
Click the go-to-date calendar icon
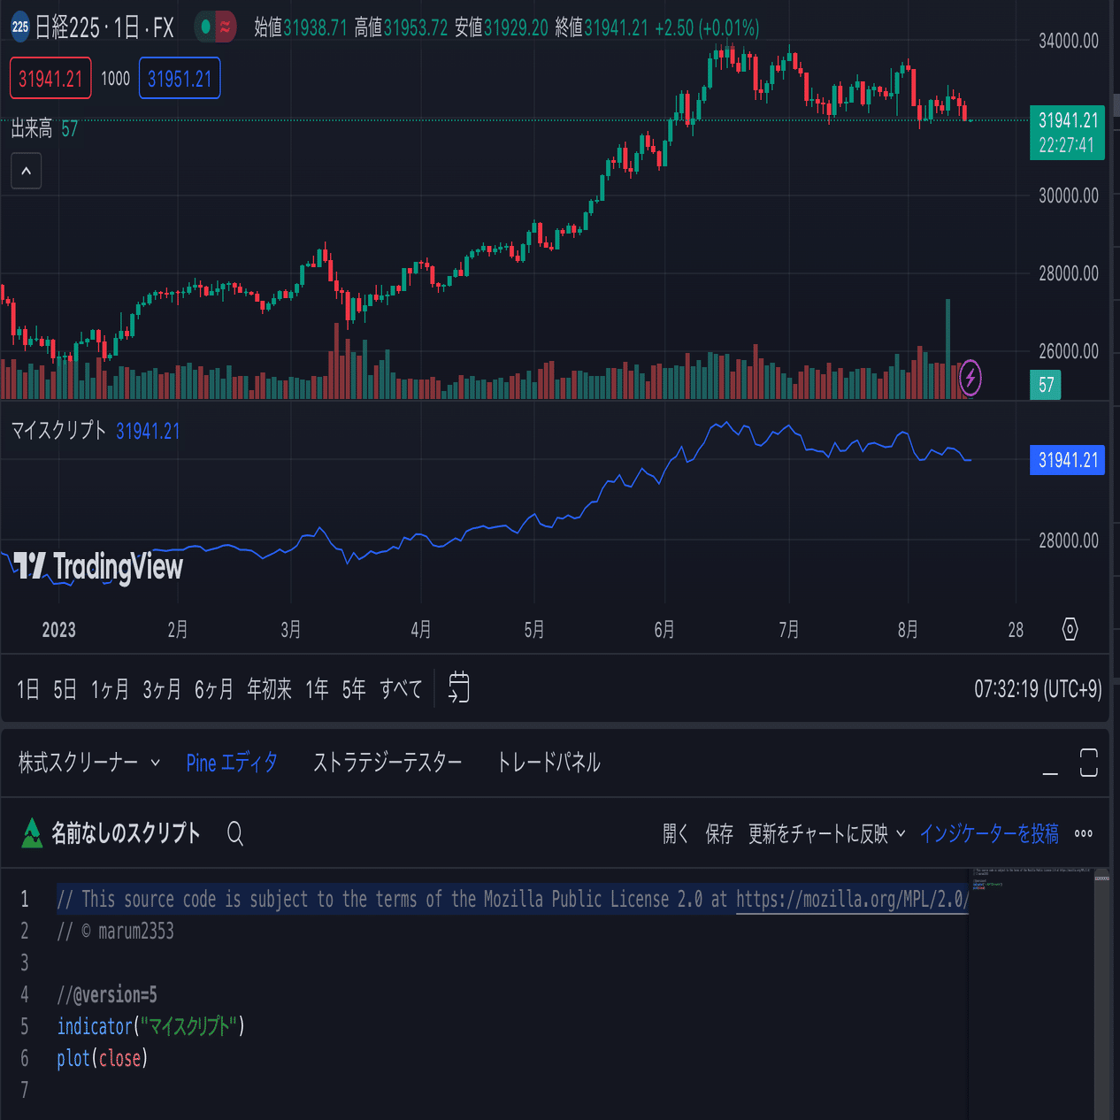458,688
